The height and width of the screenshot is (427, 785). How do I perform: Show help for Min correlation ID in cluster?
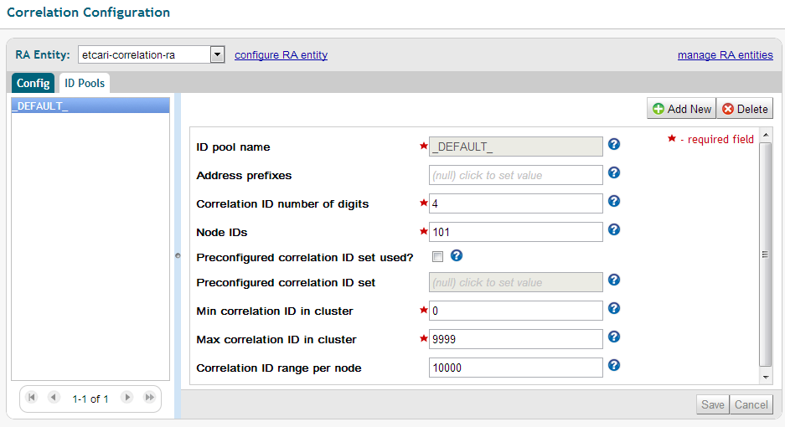coord(614,309)
